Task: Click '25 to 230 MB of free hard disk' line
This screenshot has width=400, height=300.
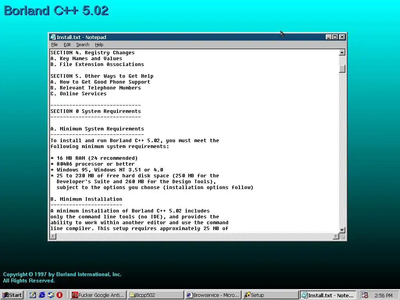Action: tap(135, 176)
